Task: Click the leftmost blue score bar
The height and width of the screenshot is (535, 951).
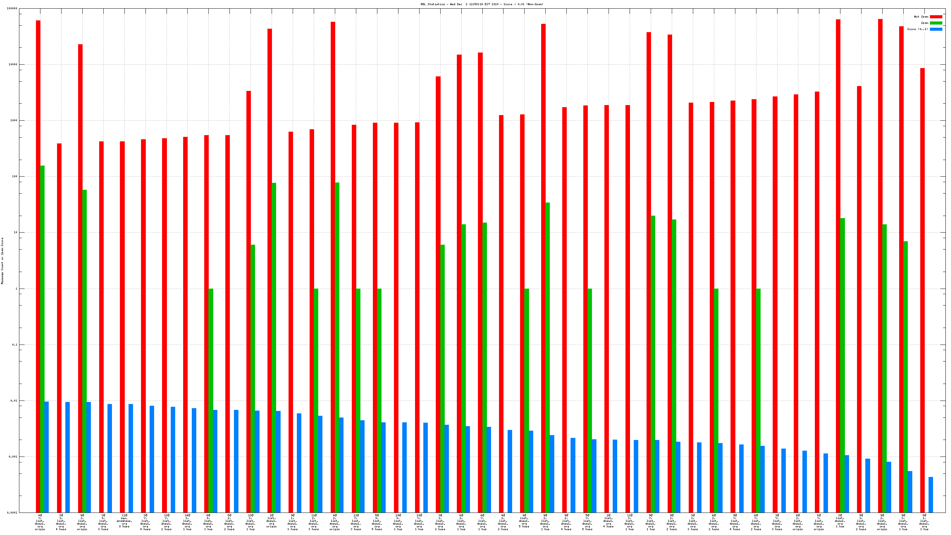Action: pos(47,457)
